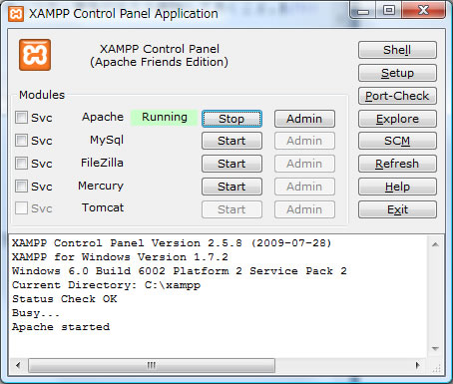
Task: Refresh the module status
Action: click(397, 164)
